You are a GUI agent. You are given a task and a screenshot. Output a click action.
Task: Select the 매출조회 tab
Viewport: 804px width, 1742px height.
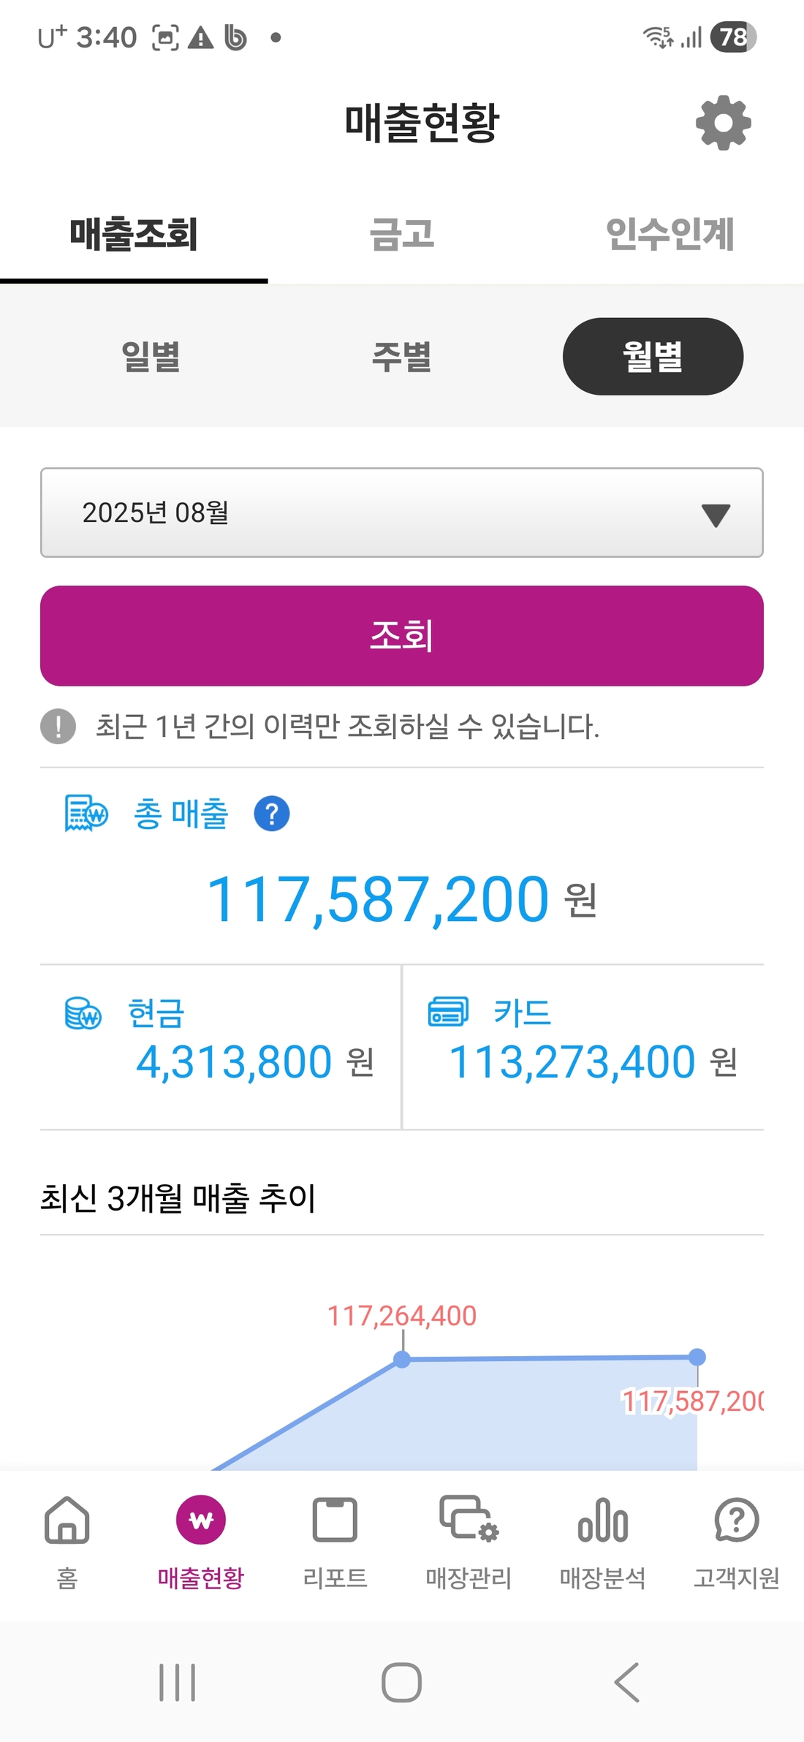point(134,234)
